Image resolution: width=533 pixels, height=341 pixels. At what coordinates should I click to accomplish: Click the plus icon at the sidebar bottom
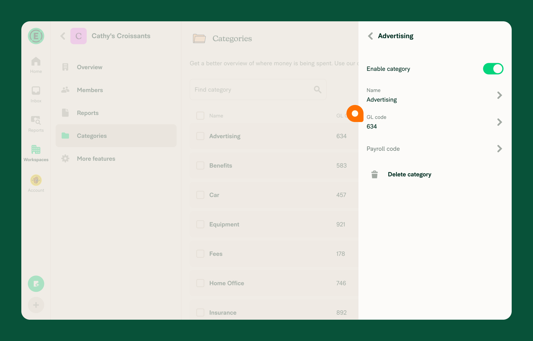pos(36,305)
